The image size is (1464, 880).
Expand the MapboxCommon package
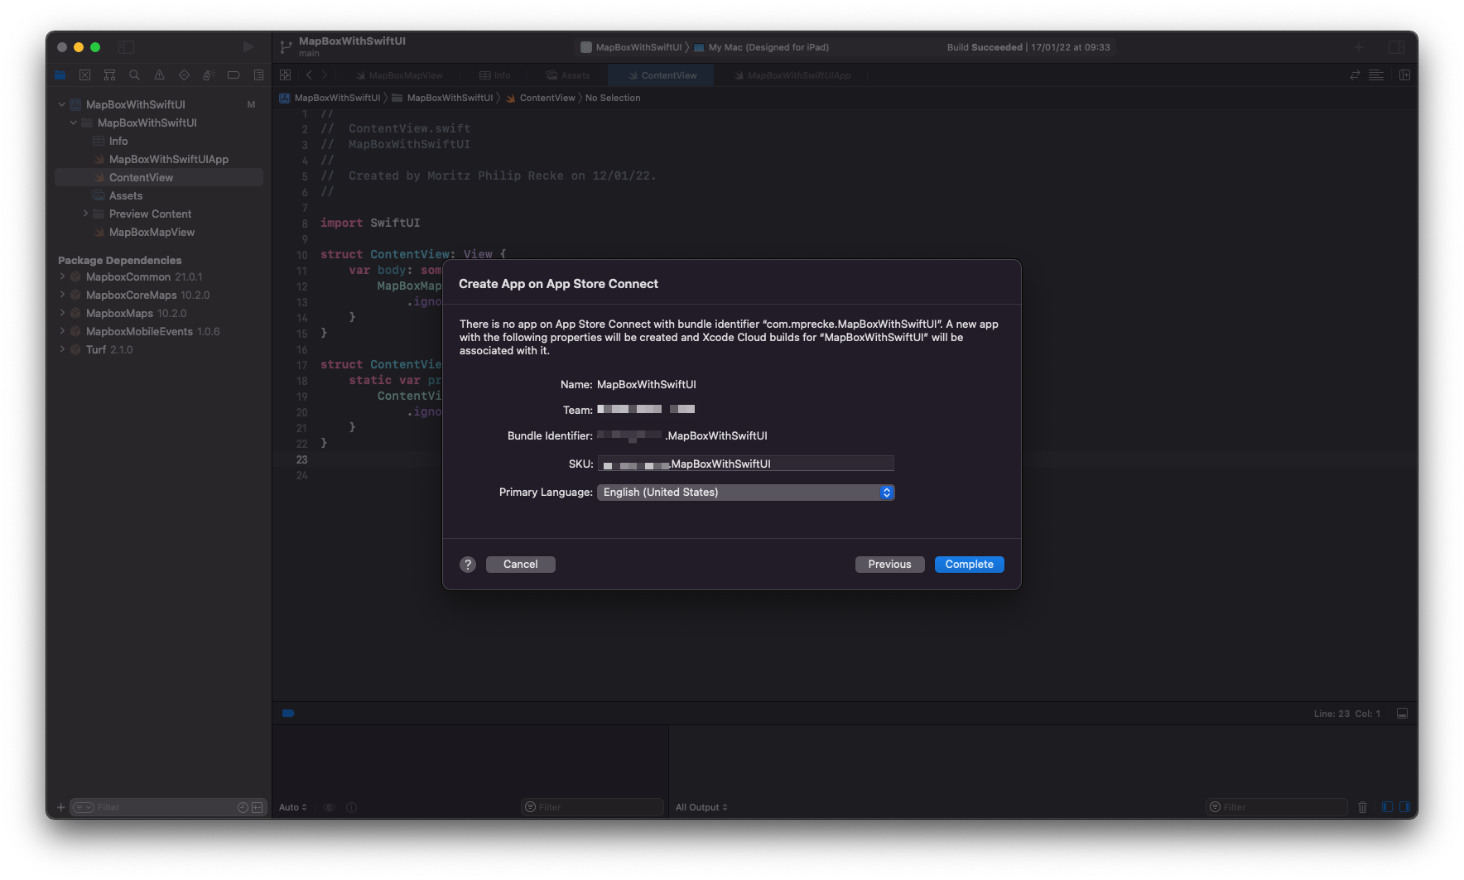[61, 277]
